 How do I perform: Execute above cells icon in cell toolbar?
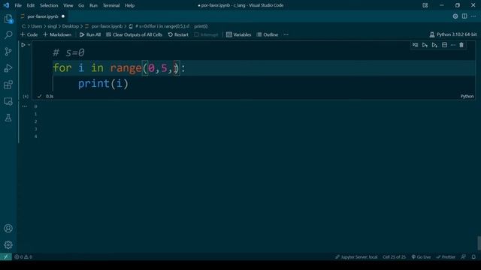click(425, 45)
